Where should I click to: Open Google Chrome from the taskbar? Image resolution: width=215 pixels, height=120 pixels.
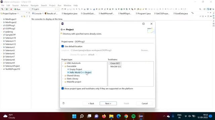(x=126, y=116)
